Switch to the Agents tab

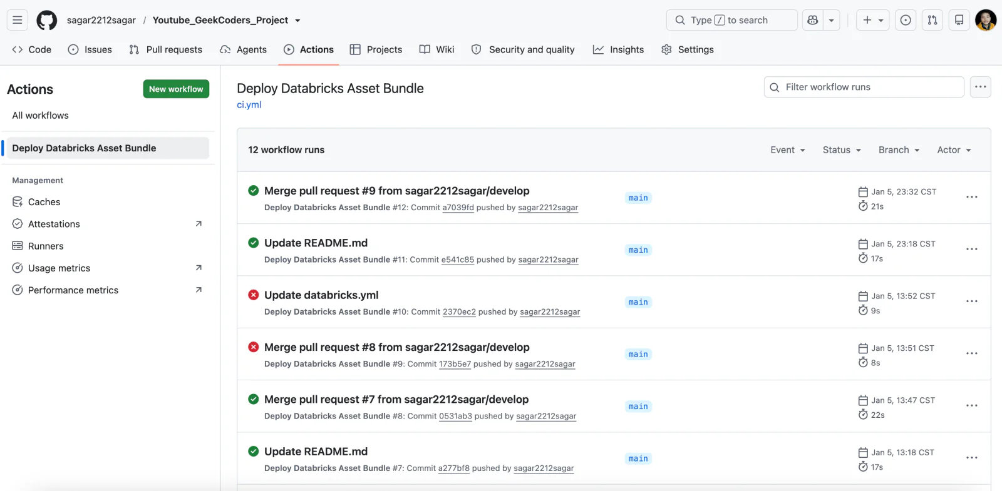point(244,49)
